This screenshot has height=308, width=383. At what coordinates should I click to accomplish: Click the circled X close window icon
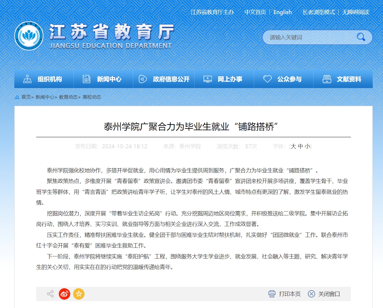311,294
